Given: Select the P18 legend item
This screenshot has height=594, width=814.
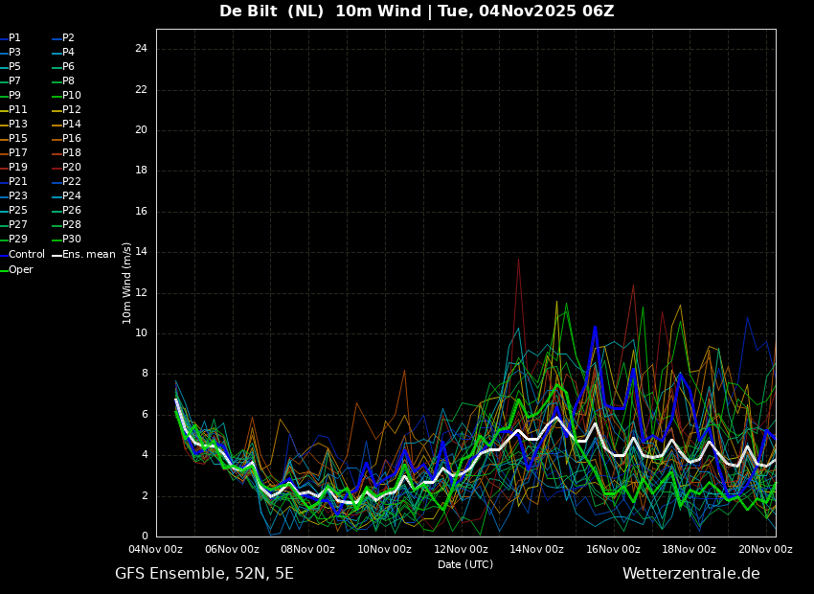Looking at the screenshot, I should (72, 153).
